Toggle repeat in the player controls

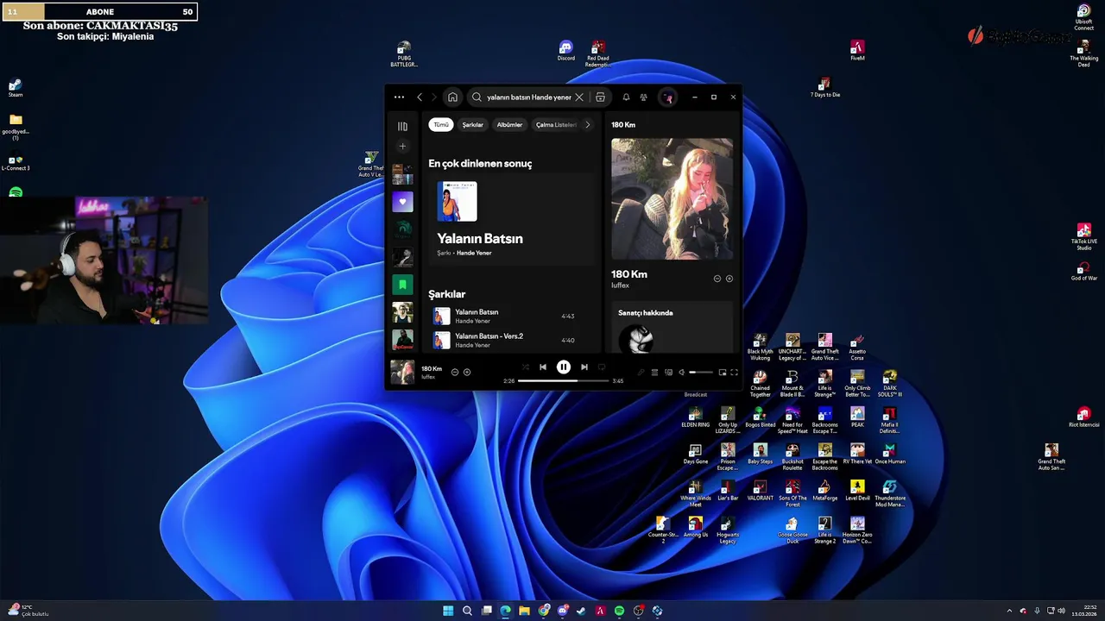pyautogui.click(x=602, y=367)
